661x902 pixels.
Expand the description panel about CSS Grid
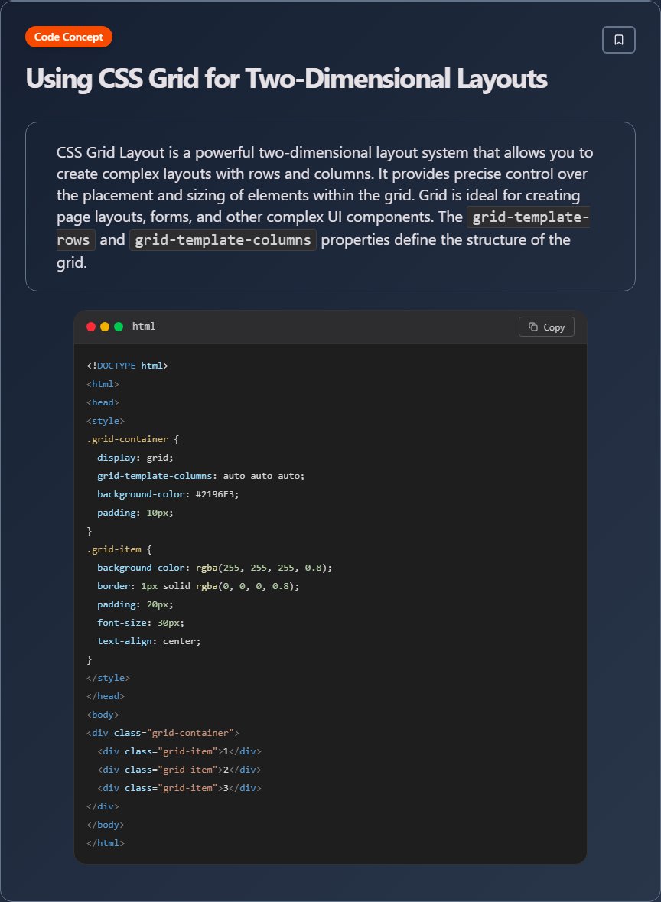tap(330, 206)
